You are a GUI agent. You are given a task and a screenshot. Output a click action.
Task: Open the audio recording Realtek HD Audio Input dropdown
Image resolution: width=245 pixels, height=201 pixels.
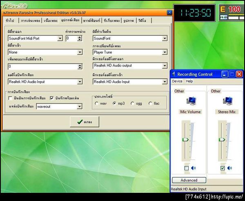click(x=80, y=82)
